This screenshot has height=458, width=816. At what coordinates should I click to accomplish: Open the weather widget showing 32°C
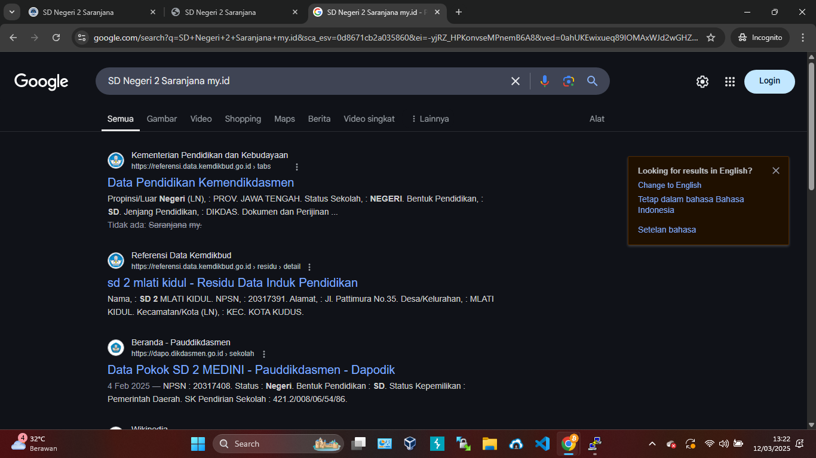tap(35, 443)
